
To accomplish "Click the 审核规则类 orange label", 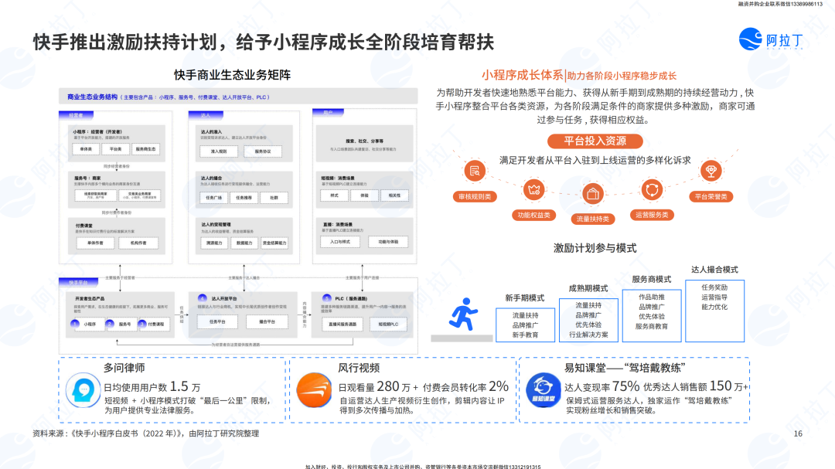I will pyautogui.click(x=475, y=196).
